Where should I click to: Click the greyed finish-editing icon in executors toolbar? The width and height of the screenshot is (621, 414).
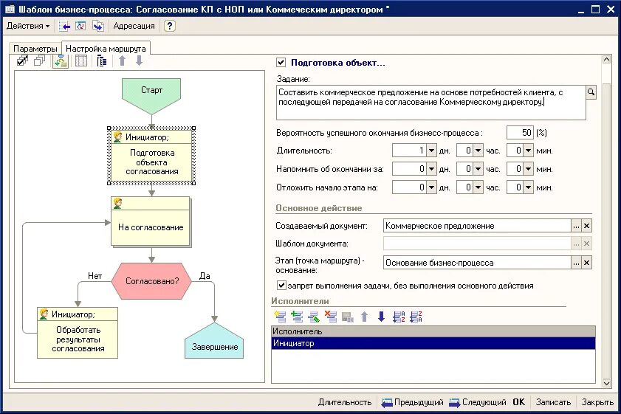[347, 317]
